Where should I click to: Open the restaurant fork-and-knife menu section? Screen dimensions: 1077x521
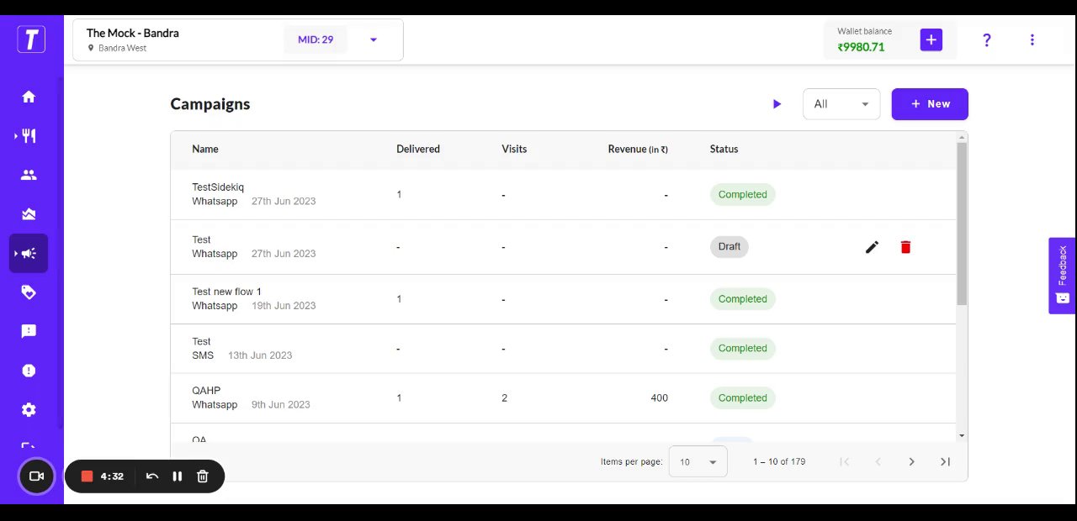click(29, 136)
